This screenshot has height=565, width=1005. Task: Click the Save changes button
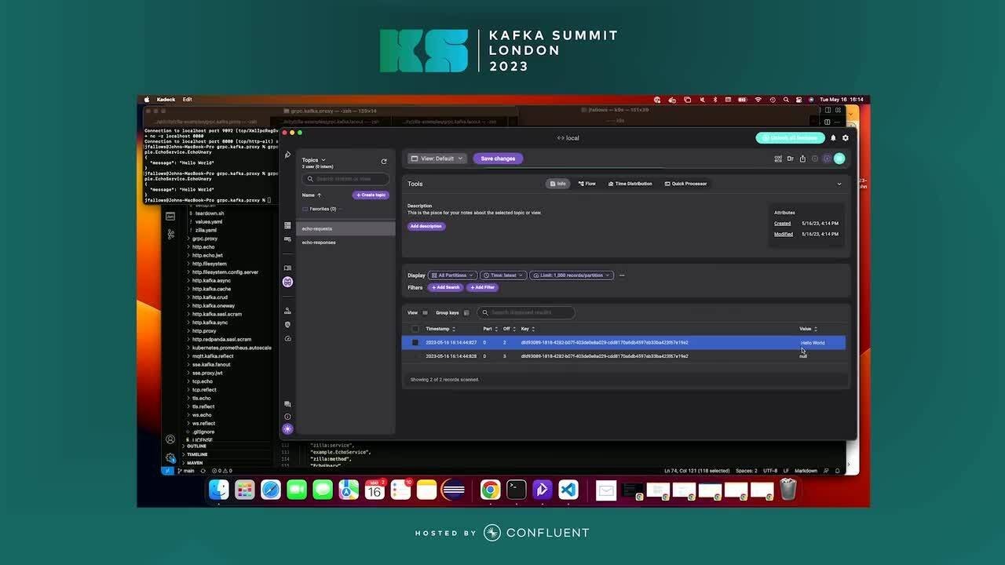(x=498, y=159)
